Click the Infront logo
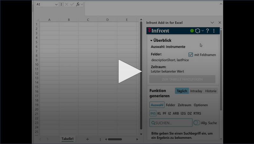 coord(158,31)
